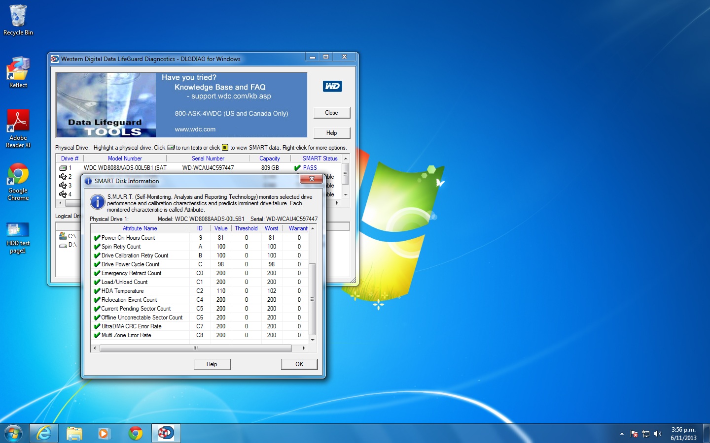Select the USB drive 2 icon
The height and width of the screenshot is (443, 710).
click(x=63, y=176)
